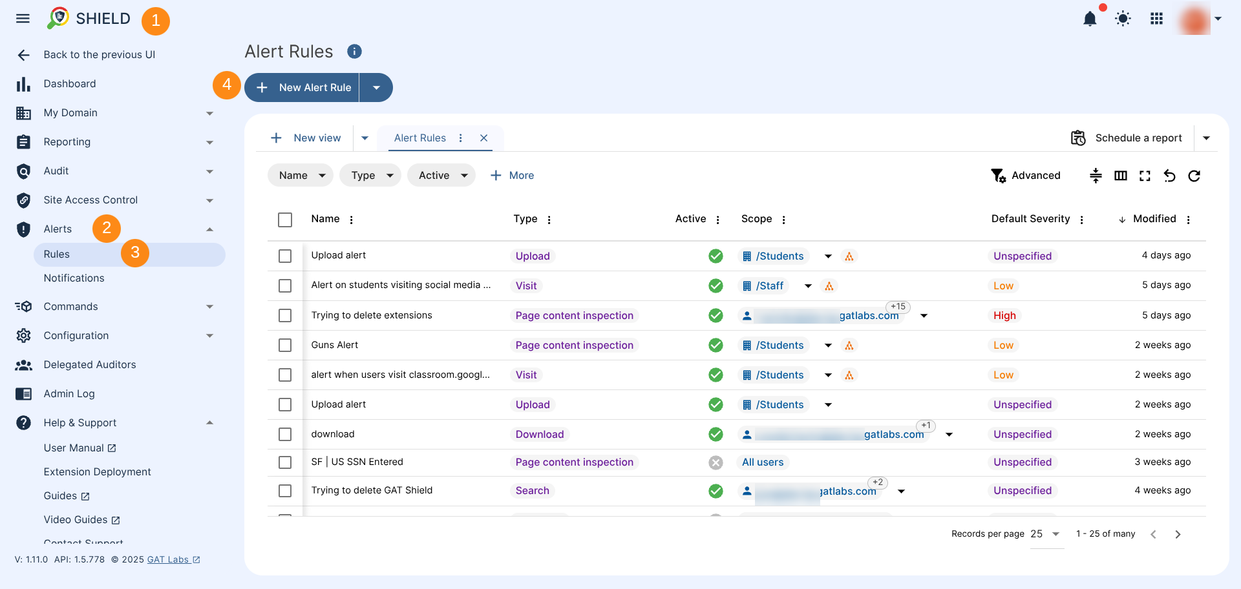The image size is (1241, 589).
Task: Close the Alert Rules view tab
Action: click(x=484, y=138)
